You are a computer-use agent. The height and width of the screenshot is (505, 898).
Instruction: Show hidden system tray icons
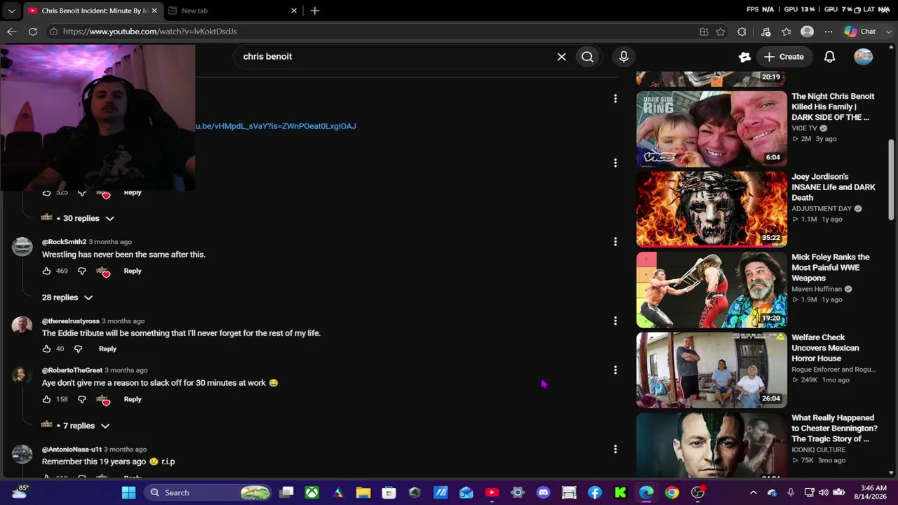pos(753,492)
